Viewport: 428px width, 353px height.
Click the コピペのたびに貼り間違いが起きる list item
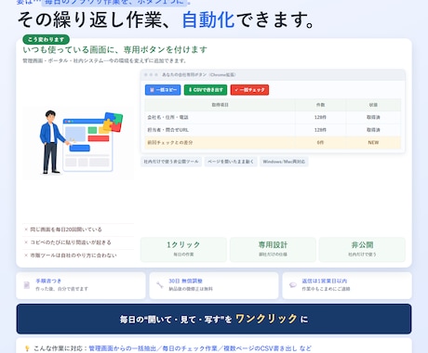click(x=78, y=242)
